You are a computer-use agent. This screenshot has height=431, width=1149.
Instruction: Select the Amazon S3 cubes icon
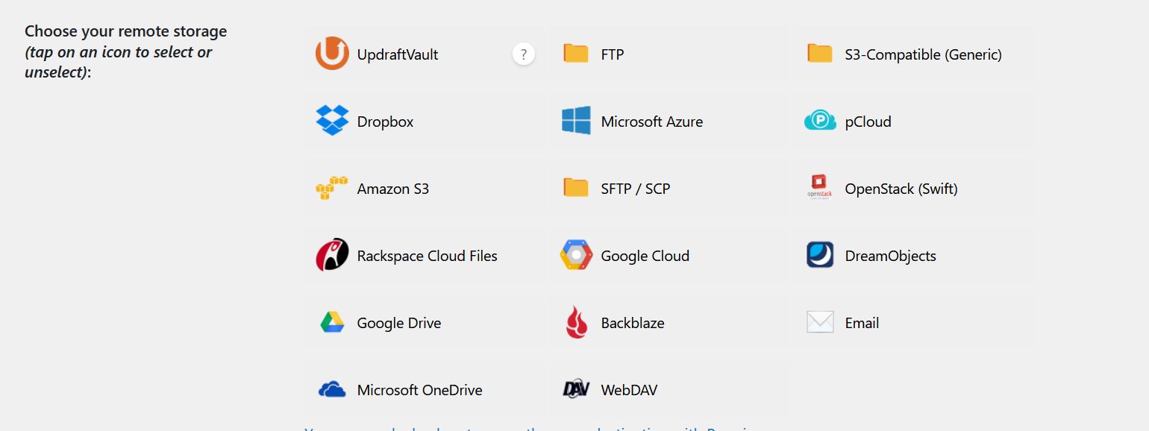click(332, 188)
